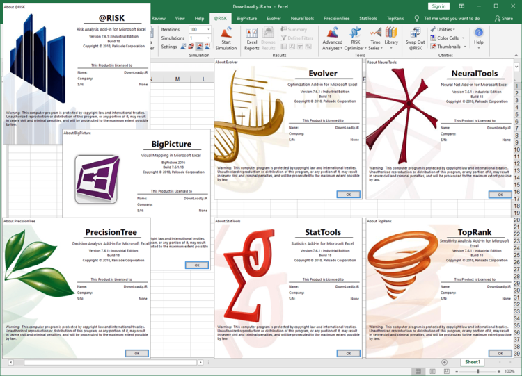Click Sign in button
522x376 pixels.
pyautogui.click(x=438, y=6)
